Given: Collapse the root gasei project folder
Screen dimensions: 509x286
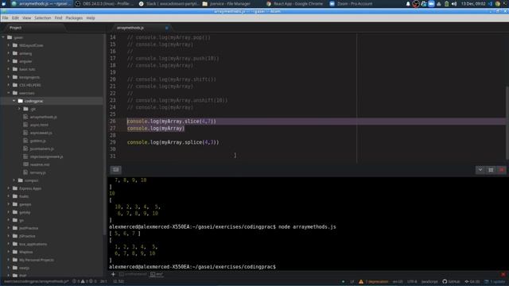Looking at the screenshot, I should pos(3,37).
